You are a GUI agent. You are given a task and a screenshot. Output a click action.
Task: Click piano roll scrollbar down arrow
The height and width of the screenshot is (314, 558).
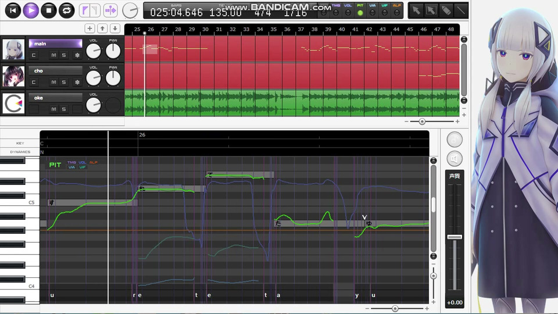click(x=434, y=256)
